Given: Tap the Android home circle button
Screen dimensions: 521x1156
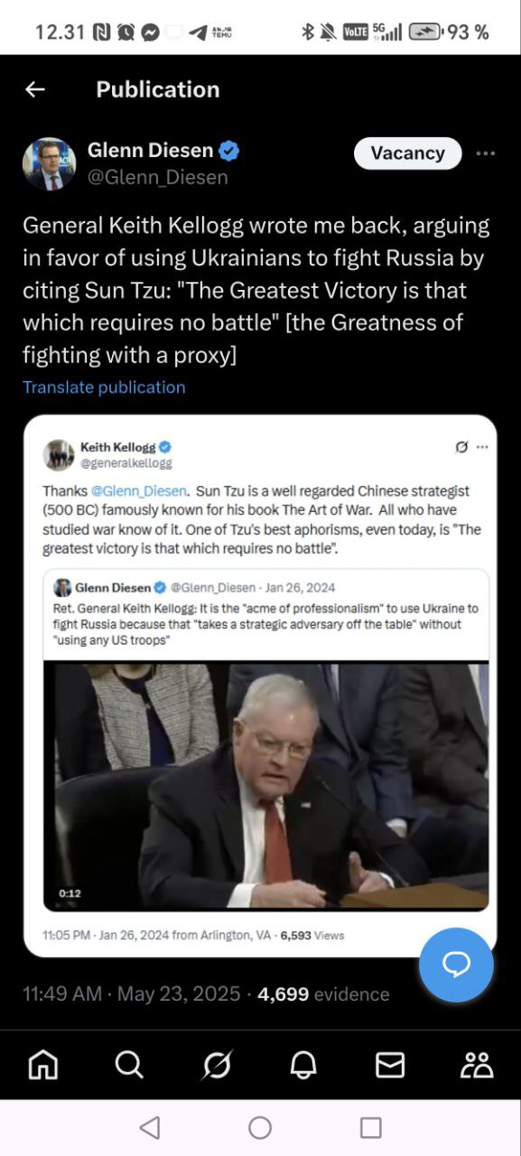Looking at the screenshot, I should pos(260,1127).
